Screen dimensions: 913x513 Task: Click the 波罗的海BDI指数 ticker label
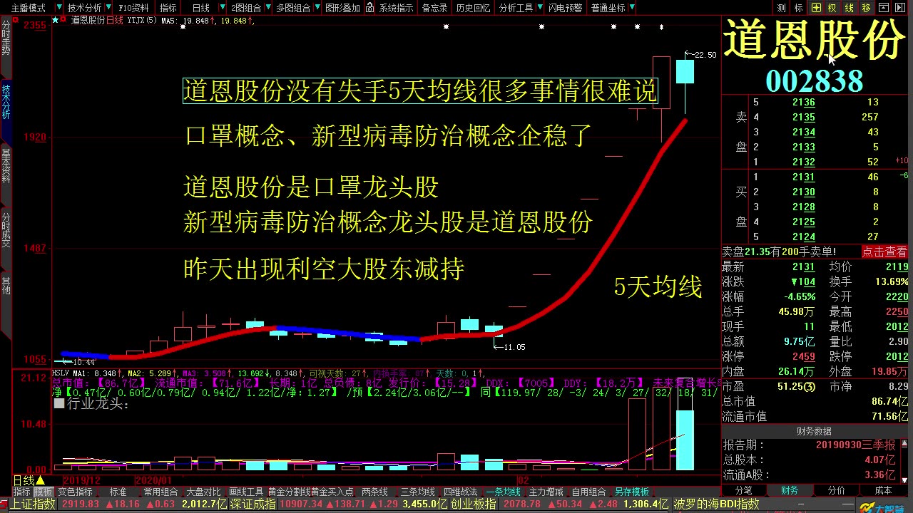[x=716, y=504]
